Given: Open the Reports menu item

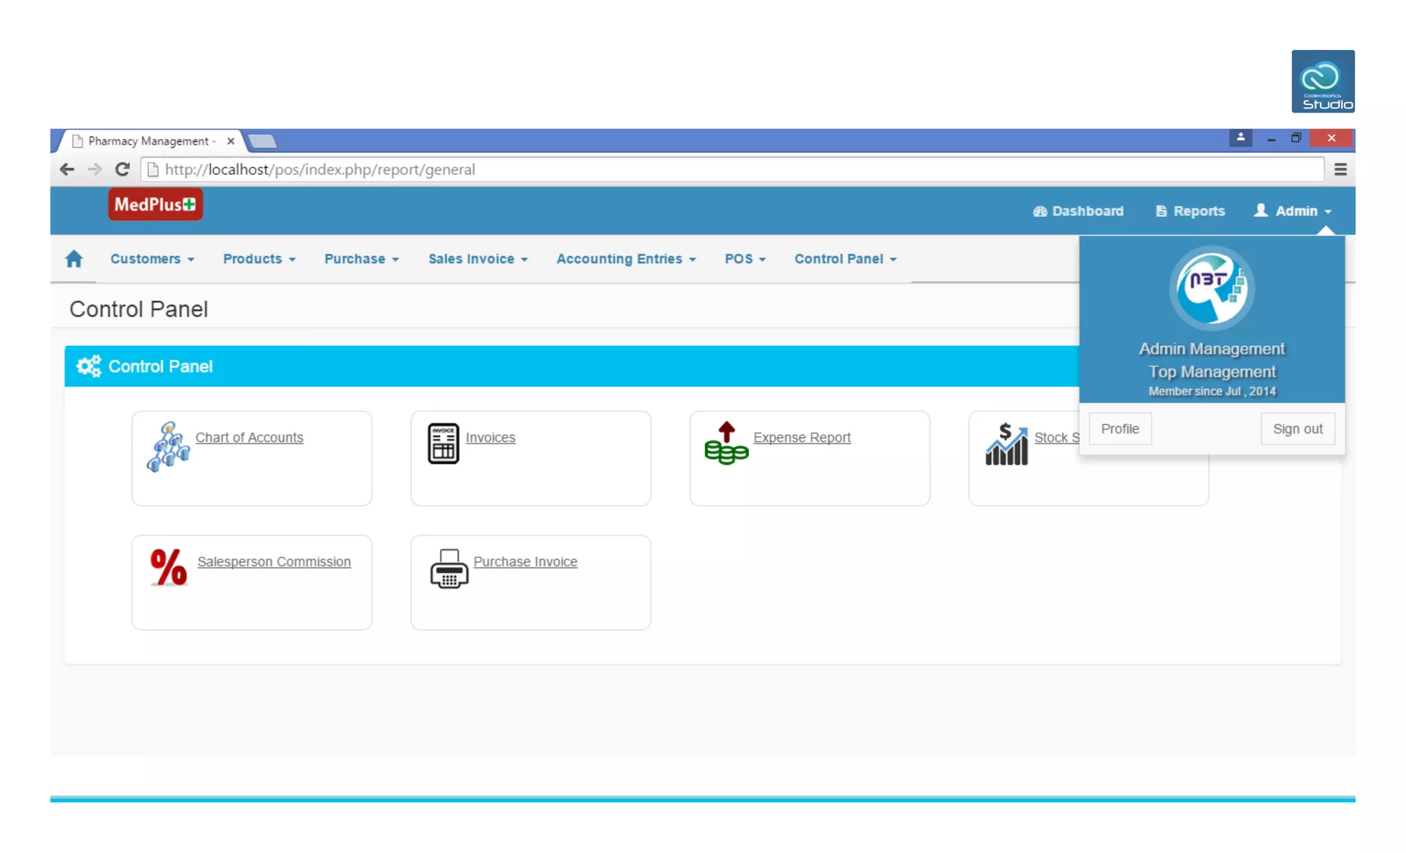Looking at the screenshot, I should click(1190, 211).
